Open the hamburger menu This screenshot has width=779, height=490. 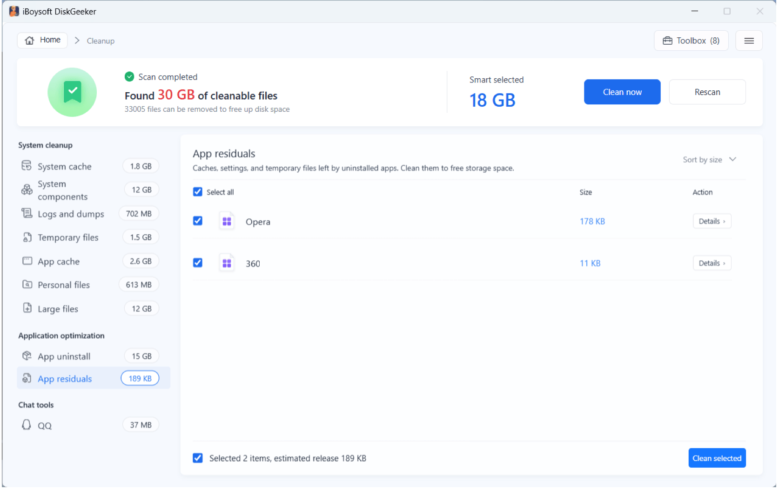[749, 41]
